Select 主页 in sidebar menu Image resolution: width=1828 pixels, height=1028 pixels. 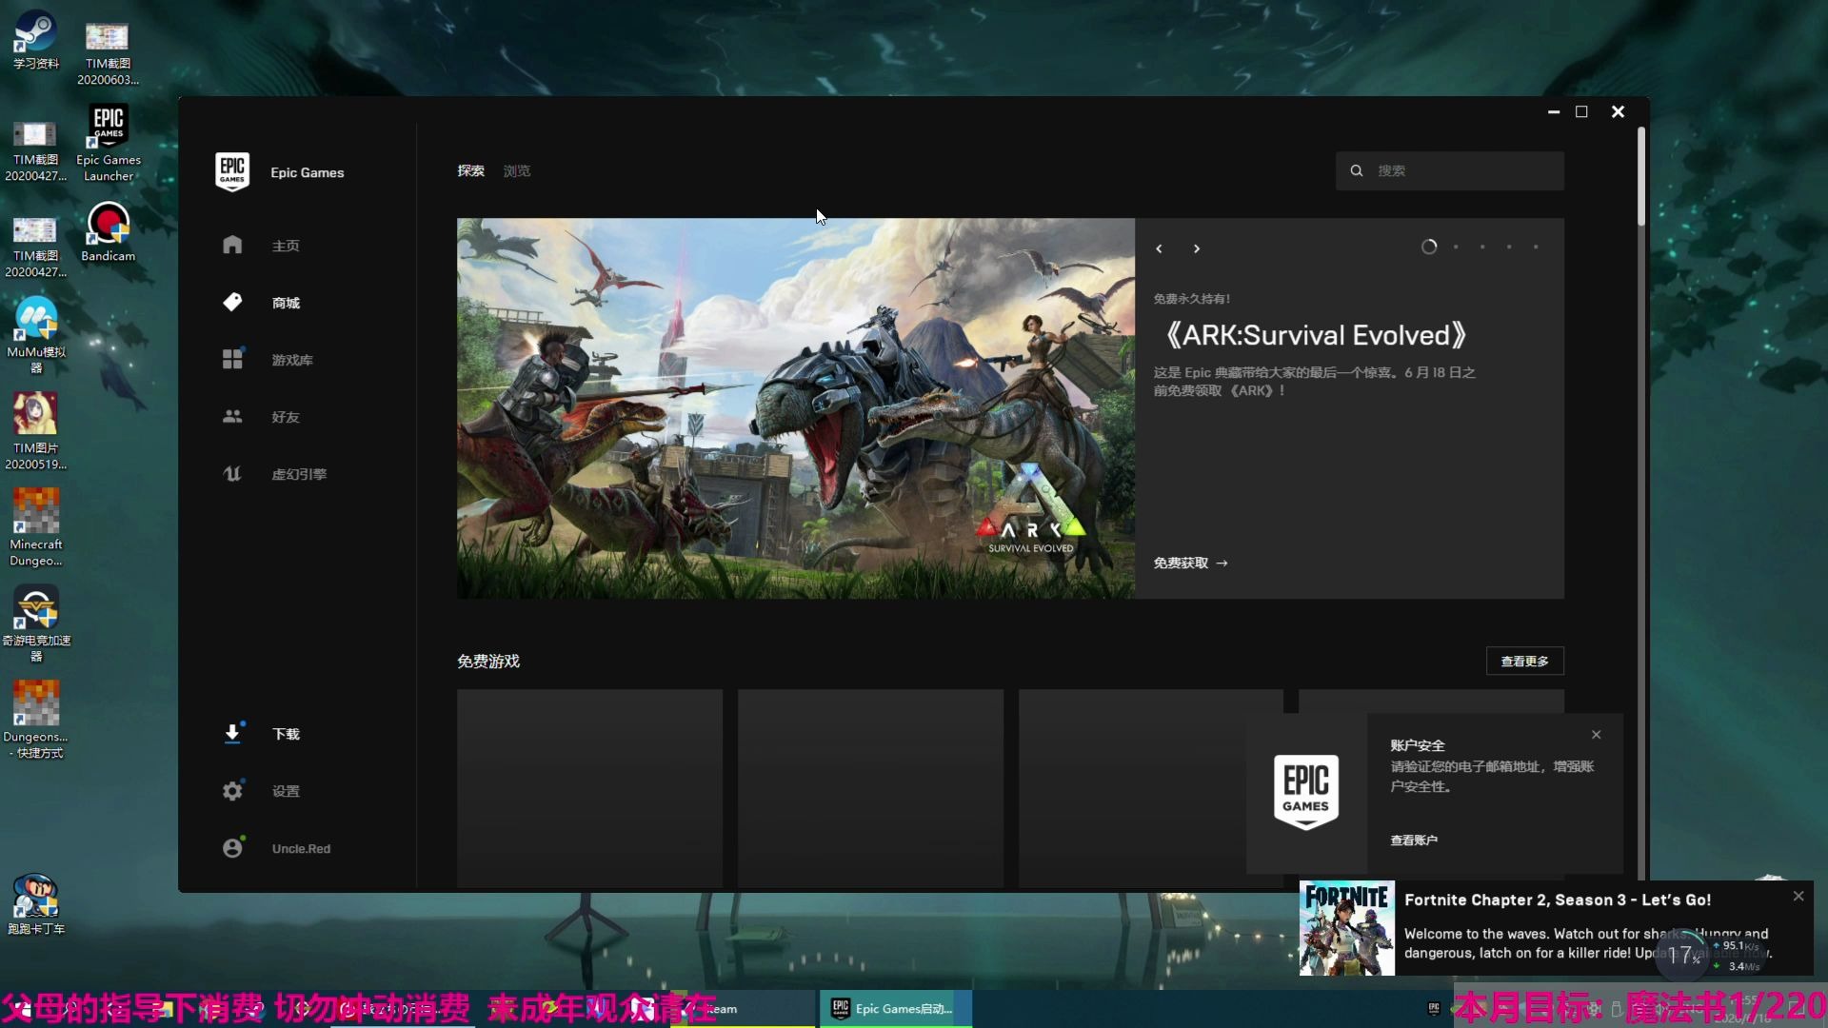pos(286,246)
